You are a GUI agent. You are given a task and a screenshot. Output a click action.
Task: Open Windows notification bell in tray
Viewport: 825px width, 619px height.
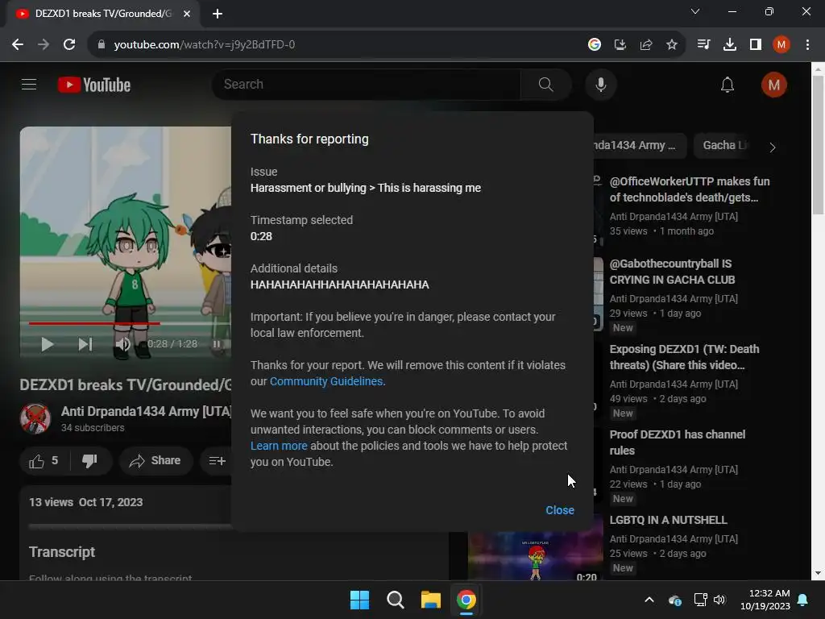(x=803, y=600)
